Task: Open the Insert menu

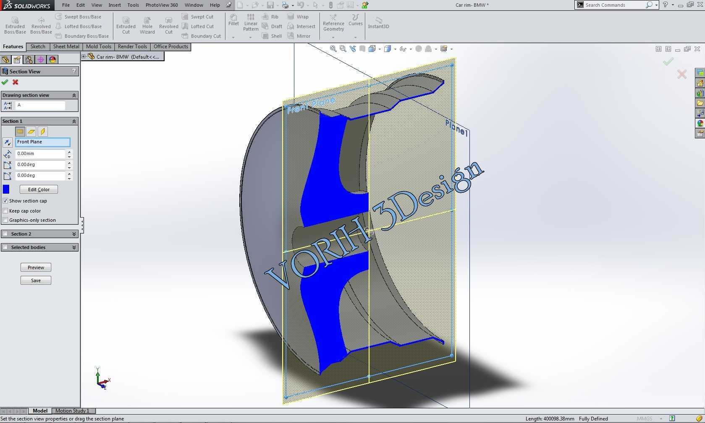Action: coord(115,5)
